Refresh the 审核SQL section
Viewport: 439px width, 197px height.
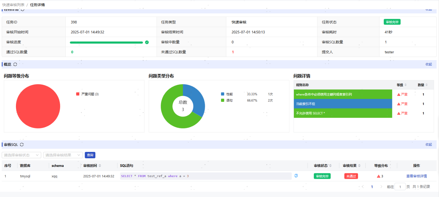(21, 145)
